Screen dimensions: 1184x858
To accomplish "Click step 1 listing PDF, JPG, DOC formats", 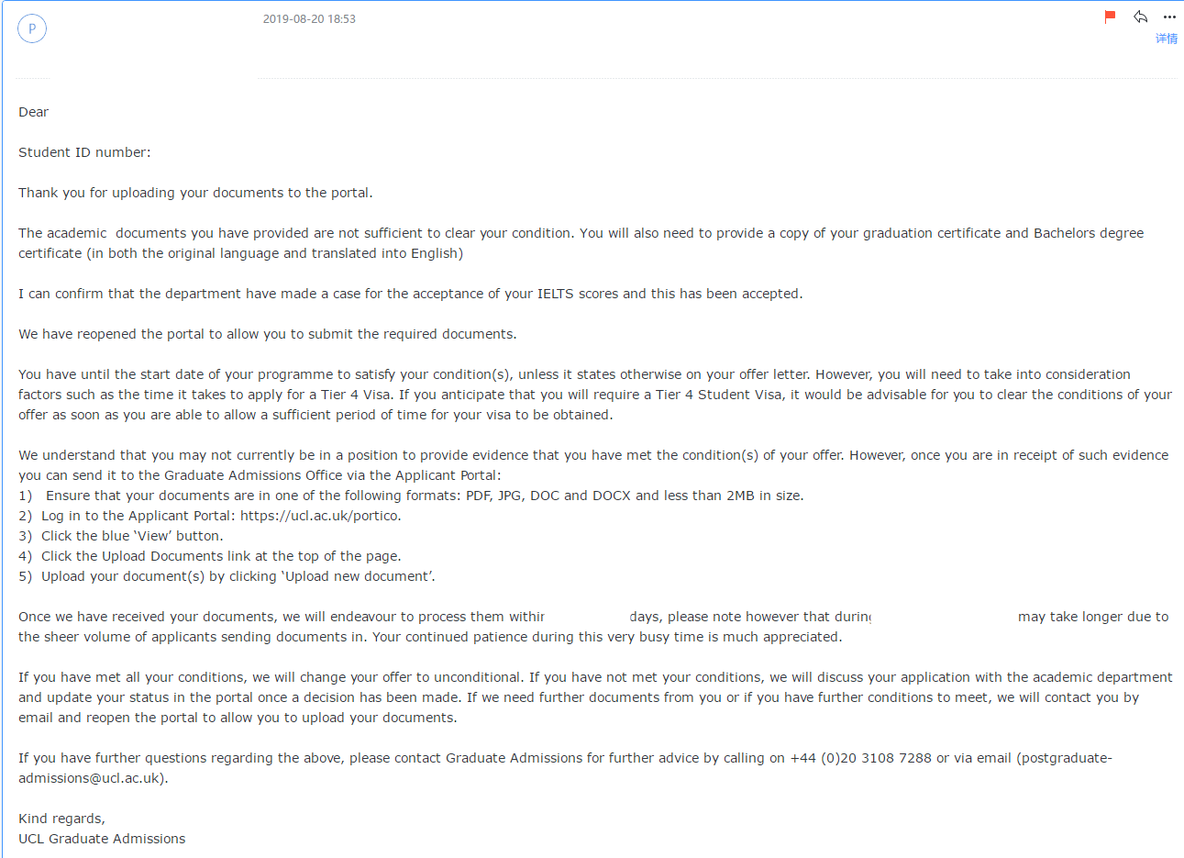I will [411, 496].
